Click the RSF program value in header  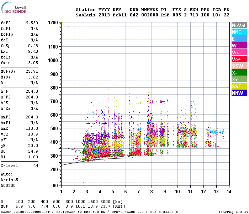point(165,15)
